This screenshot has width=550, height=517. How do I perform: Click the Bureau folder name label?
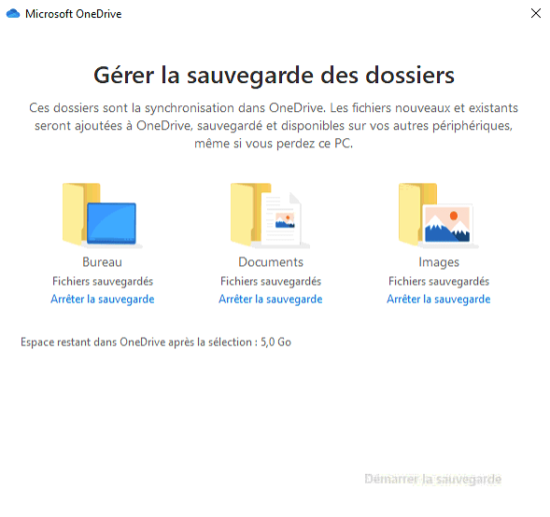click(102, 262)
